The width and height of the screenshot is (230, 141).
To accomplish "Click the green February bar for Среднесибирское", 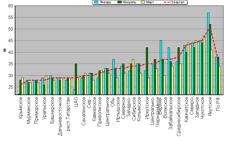I will (178, 71).
